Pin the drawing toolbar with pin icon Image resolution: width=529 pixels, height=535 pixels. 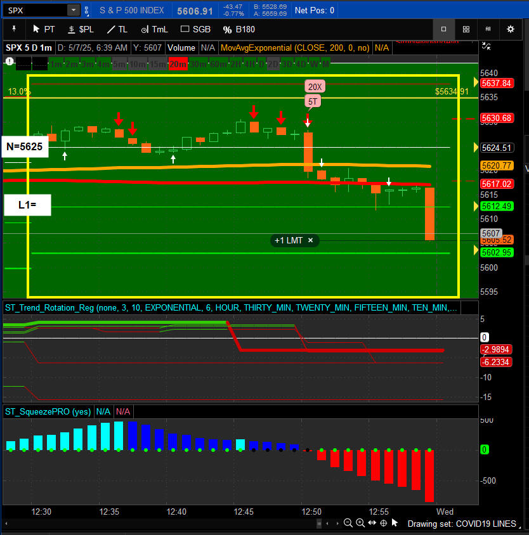pyautogui.click(x=14, y=29)
